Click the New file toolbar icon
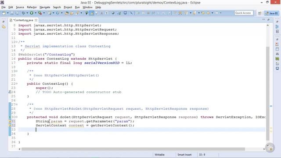 (4, 13)
